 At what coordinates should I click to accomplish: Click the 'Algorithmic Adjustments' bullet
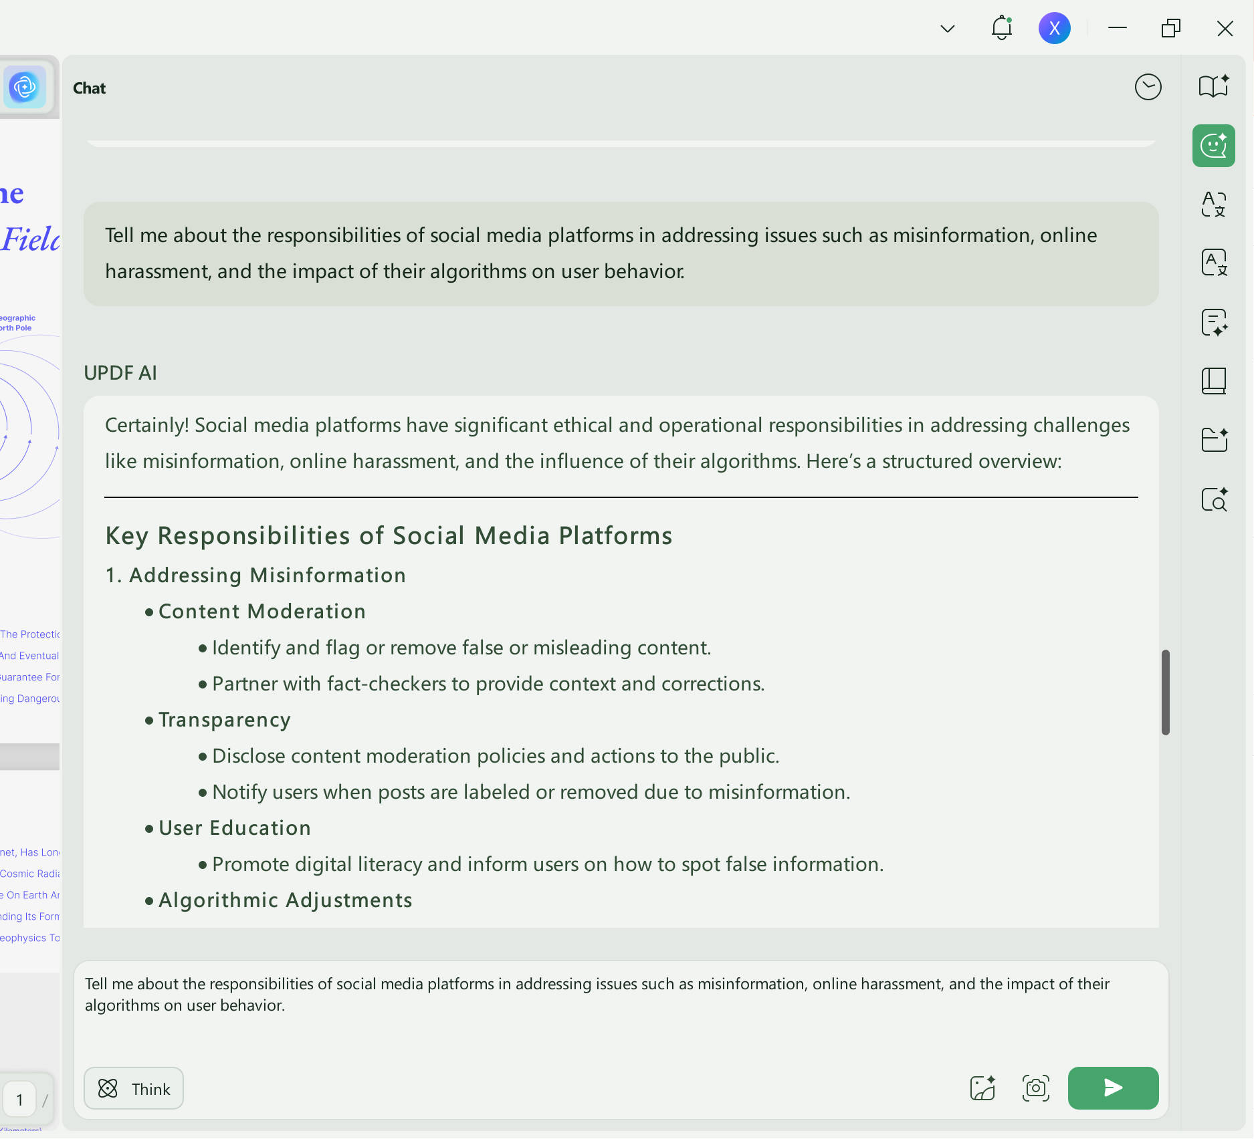285,900
